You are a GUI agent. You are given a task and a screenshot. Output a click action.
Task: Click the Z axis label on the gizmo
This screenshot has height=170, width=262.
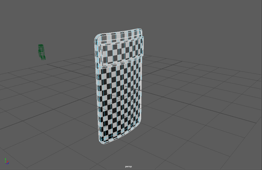pos(8,163)
